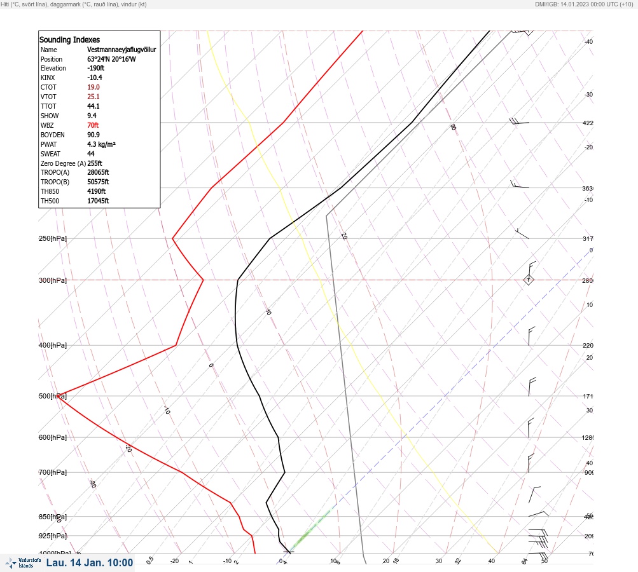638x572 pixels.
Task: Click the TH500 value 17045ft
Action: click(98, 201)
